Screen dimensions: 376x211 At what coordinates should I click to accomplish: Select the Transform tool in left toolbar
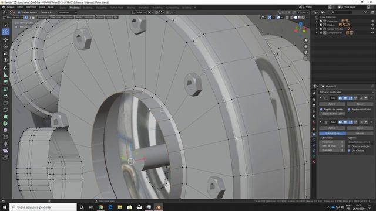point(5,60)
